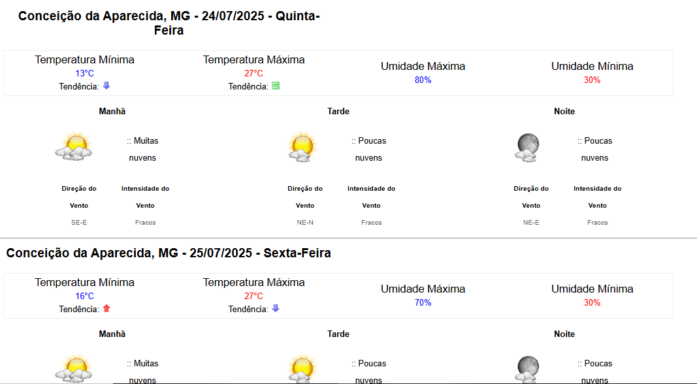Click the green stable trend icon for 24/07
This screenshot has width=697, height=384.
coord(276,86)
